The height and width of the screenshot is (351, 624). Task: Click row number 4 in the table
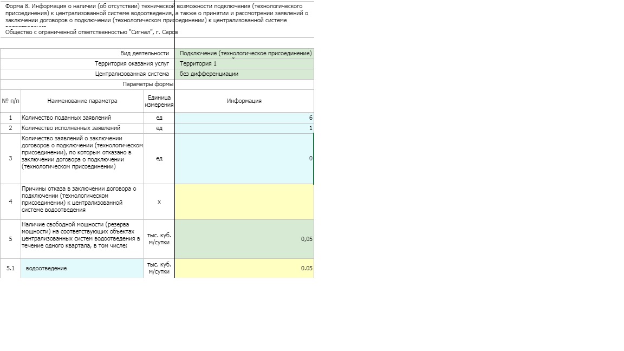click(x=10, y=201)
